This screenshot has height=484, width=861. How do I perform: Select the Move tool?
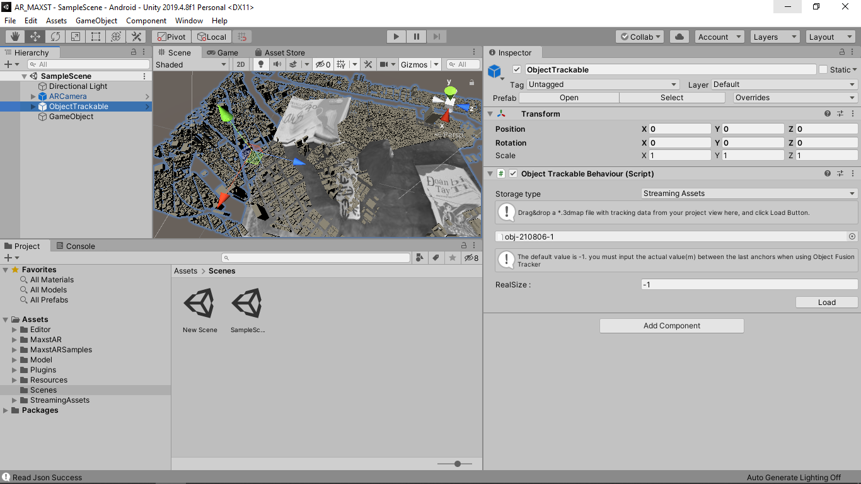[35, 37]
